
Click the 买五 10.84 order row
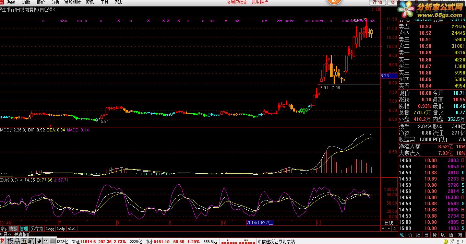(x=432, y=86)
